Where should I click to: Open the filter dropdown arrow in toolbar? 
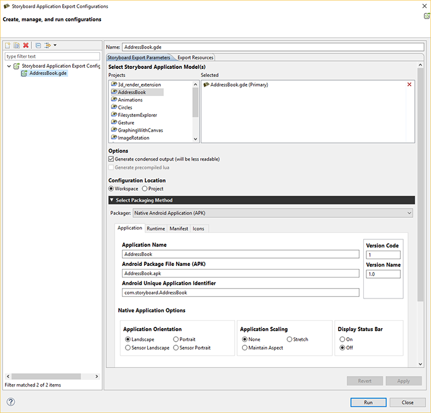[55, 46]
